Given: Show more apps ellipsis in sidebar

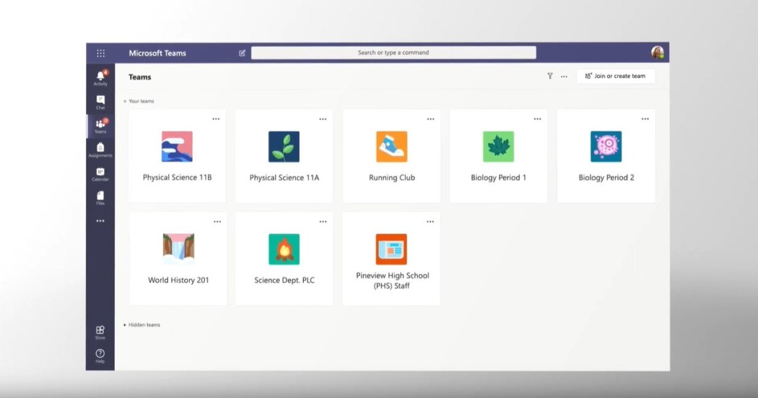Looking at the screenshot, I should point(100,221).
